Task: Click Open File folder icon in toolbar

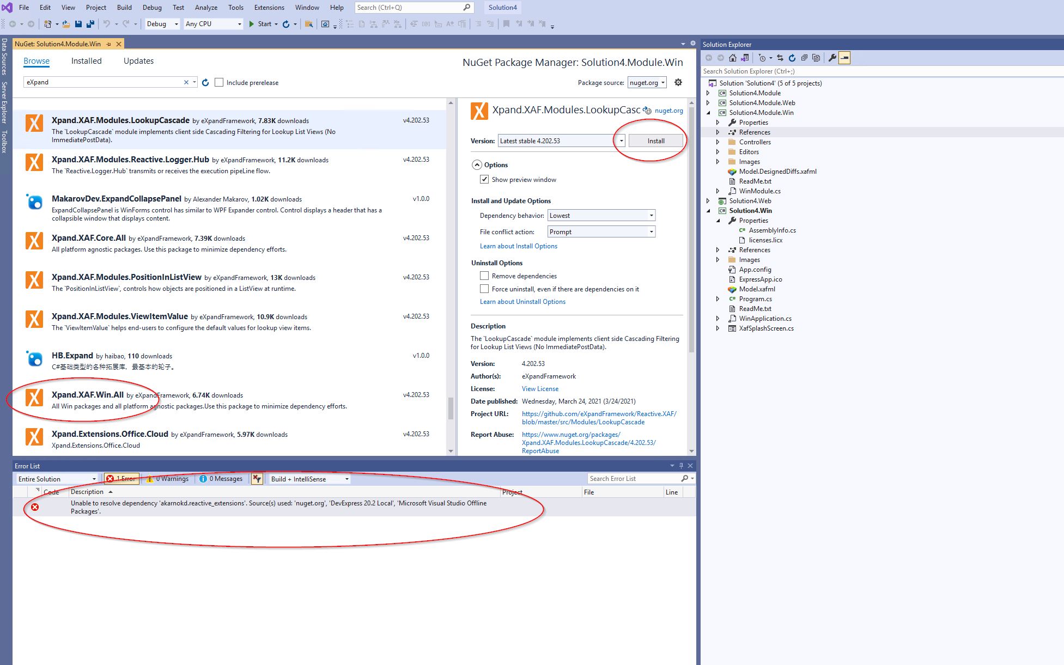Action: 65,24
